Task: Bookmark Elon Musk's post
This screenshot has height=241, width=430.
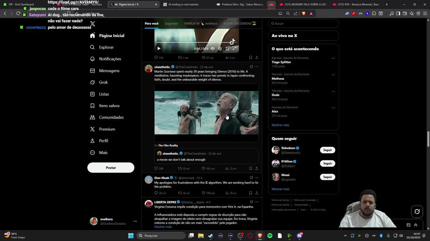Action: [x=251, y=193]
